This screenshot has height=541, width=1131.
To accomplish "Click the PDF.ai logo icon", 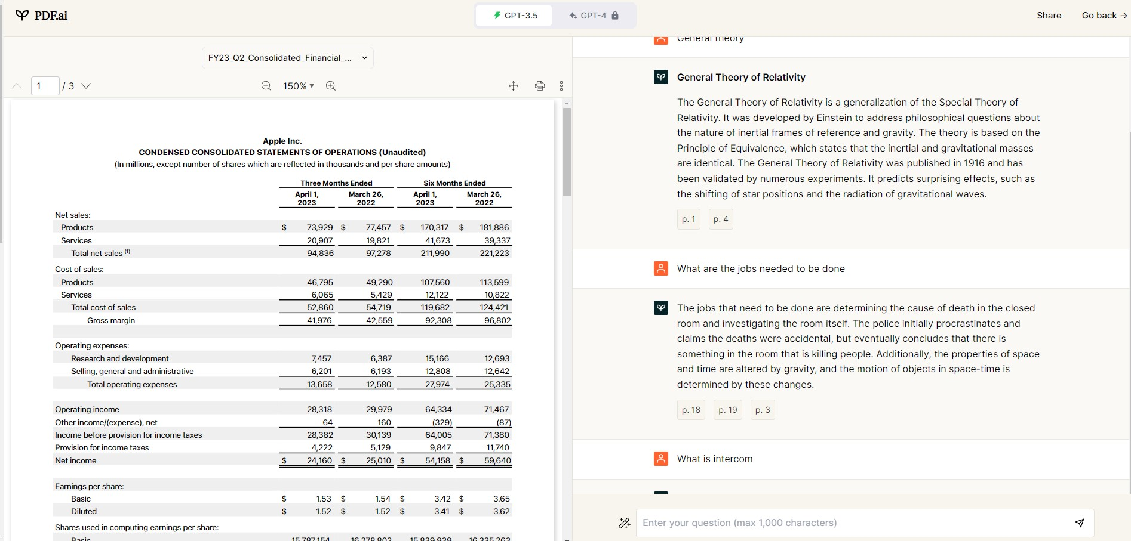I will click(22, 16).
